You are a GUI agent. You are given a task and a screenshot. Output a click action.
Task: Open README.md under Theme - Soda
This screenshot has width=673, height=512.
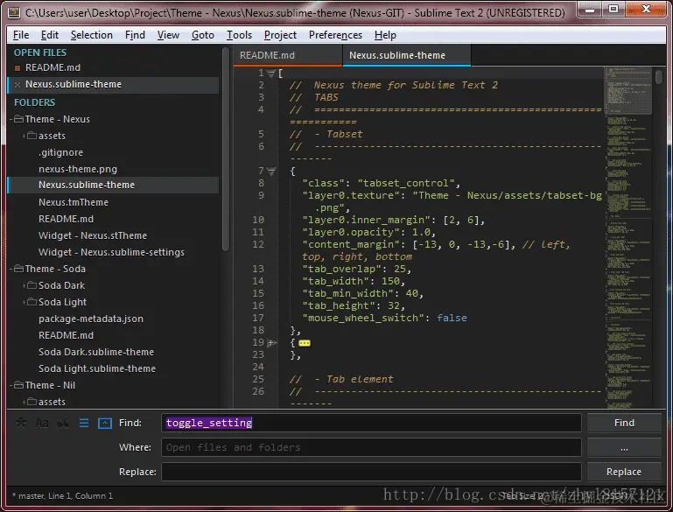pos(66,335)
